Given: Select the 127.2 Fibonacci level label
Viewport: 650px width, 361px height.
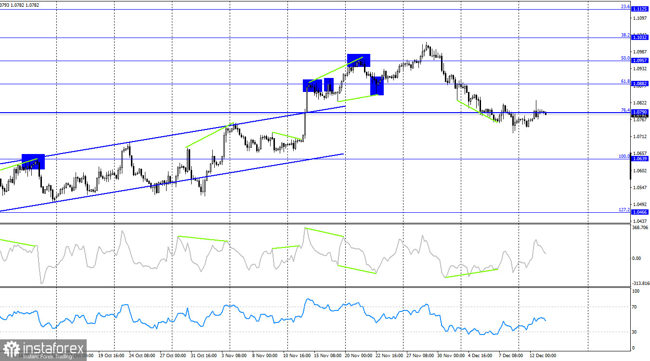Looking at the screenshot, I should [624, 210].
